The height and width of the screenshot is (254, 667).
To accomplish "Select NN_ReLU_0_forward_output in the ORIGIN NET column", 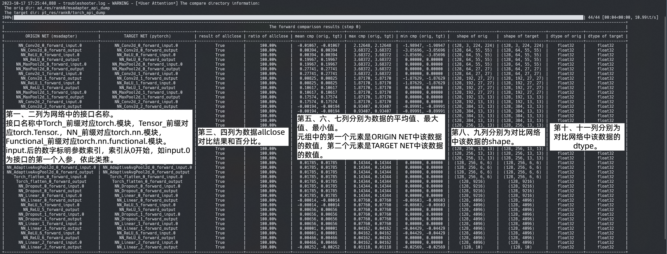I will pyautogui.click(x=51, y=60).
